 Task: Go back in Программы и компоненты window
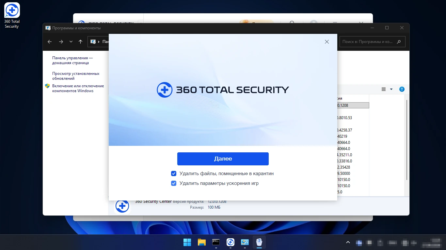click(50, 42)
